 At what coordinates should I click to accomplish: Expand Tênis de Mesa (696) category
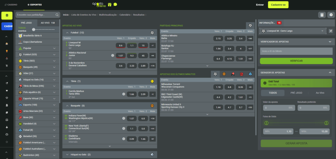37,86
